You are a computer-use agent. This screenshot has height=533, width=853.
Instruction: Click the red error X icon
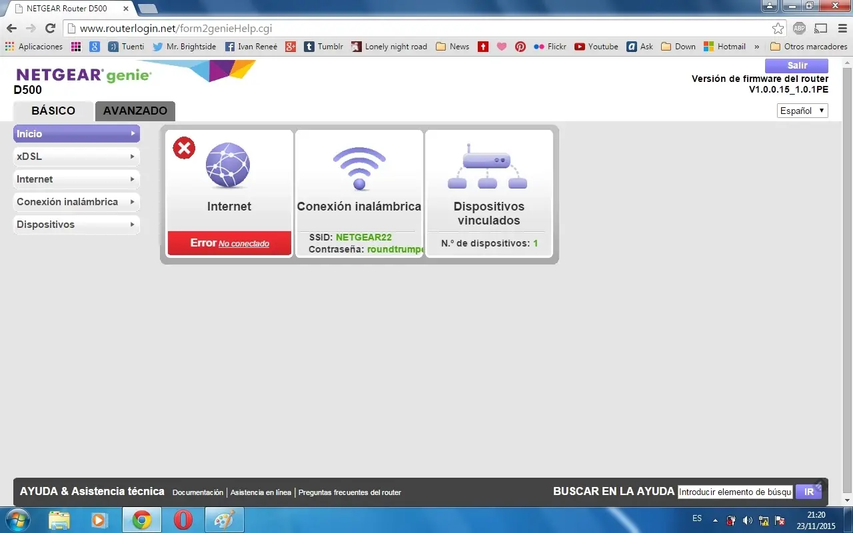pyautogui.click(x=184, y=148)
